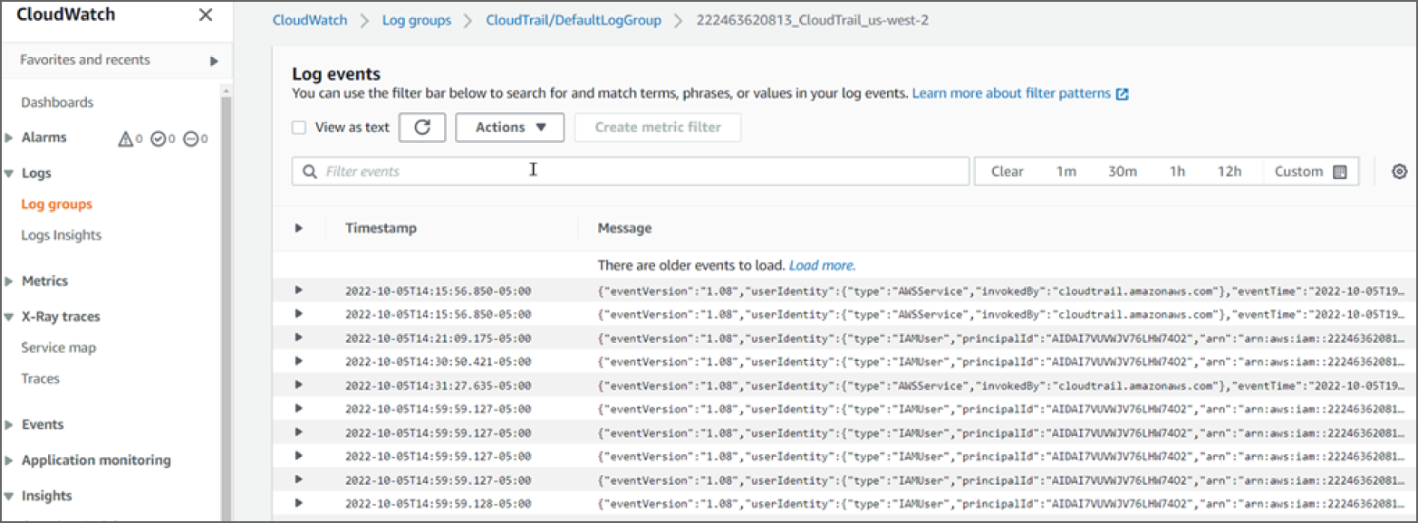The height and width of the screenshot is (523, 1418).
Task: Open the log events settings gear
Action: 1399,172
